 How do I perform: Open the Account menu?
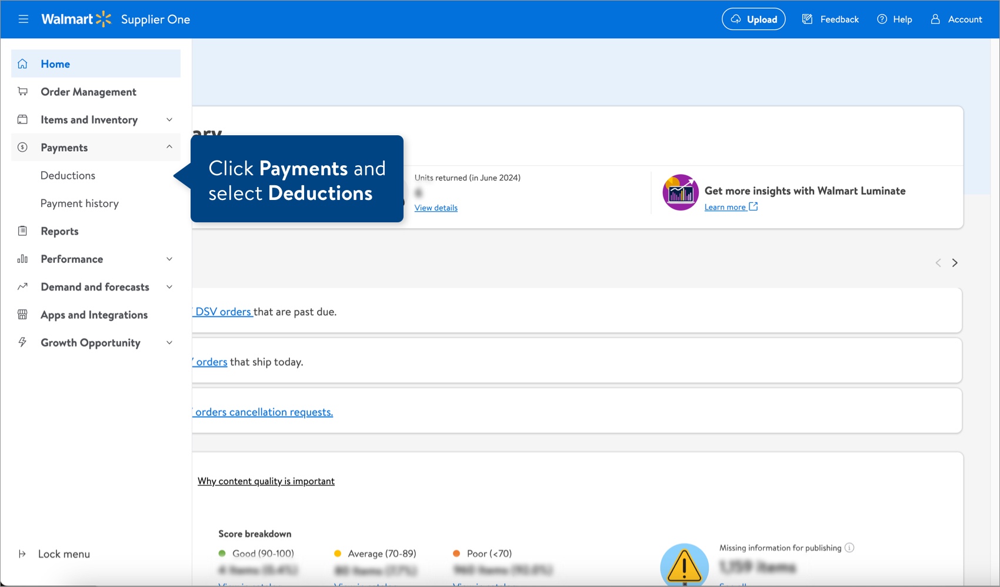tap(956, 19)
